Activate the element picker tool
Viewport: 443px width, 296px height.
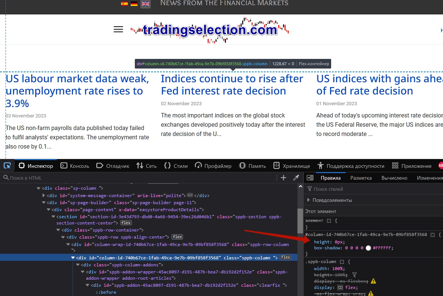tap(7, 166)
